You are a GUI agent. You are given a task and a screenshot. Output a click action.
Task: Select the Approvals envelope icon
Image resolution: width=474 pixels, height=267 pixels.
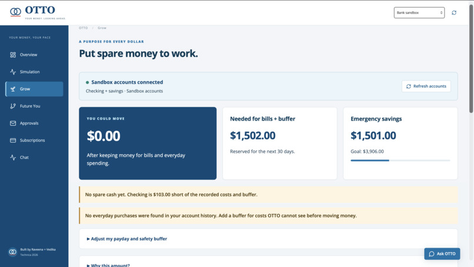(x=13, y=123)
